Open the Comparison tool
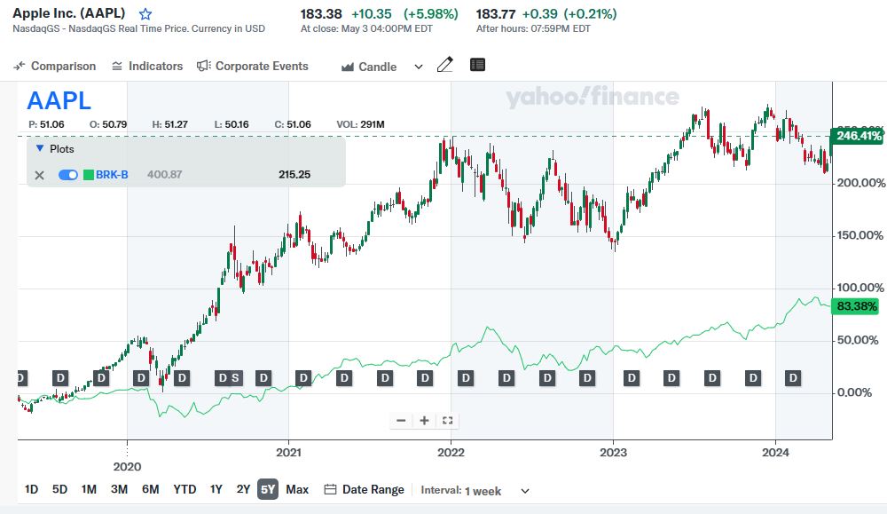The height and width of the screenshot is (514, 887). coord(55,67)
